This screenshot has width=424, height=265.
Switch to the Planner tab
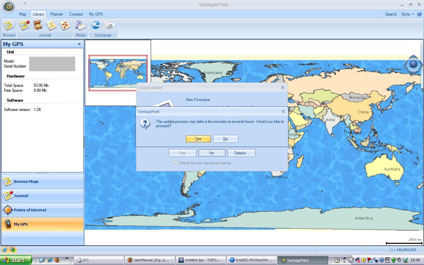point(57,14)
